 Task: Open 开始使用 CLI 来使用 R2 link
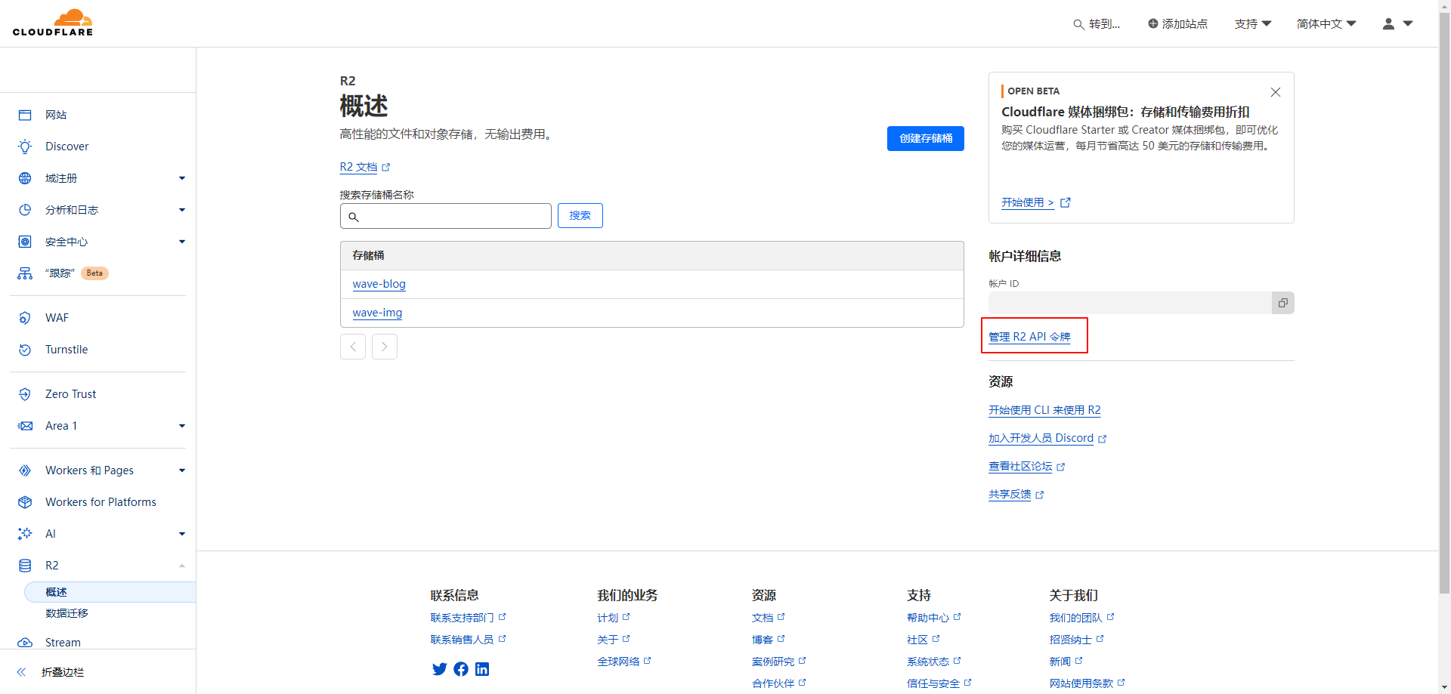(1044, 410)
